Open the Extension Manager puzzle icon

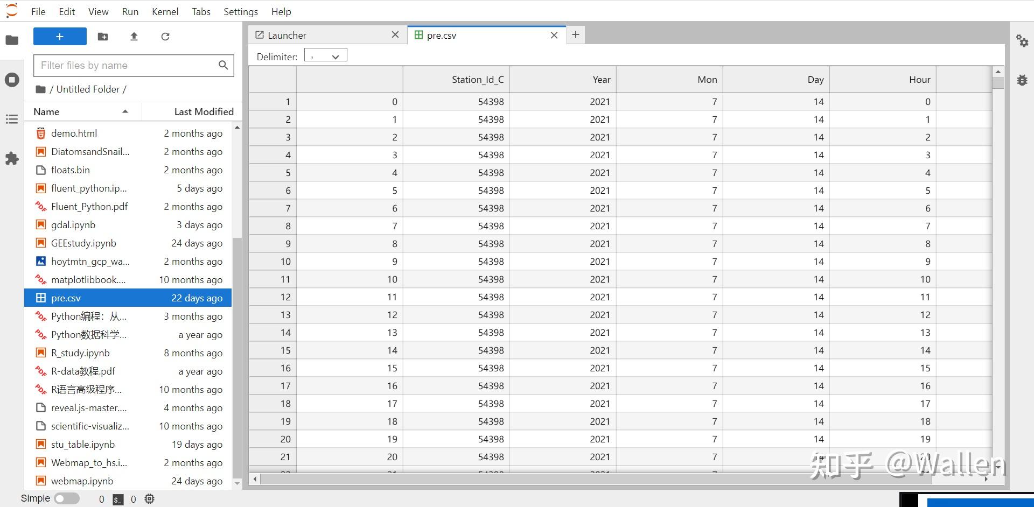pos(12,158)
